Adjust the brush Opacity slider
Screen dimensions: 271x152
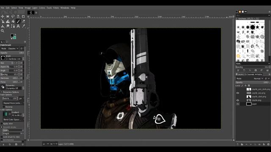click(x=12, y=53)
